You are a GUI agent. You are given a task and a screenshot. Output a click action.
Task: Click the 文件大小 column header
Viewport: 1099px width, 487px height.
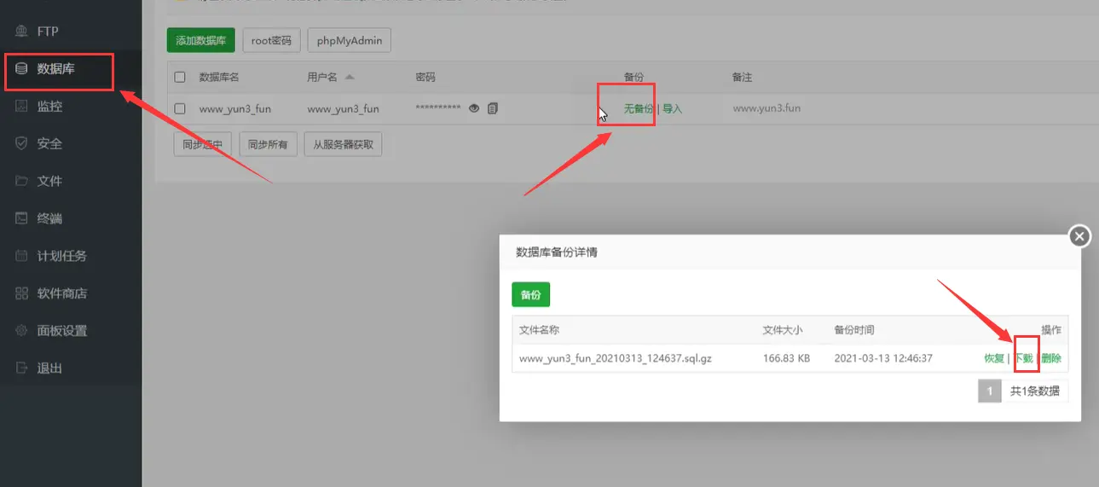coord(783,330)
